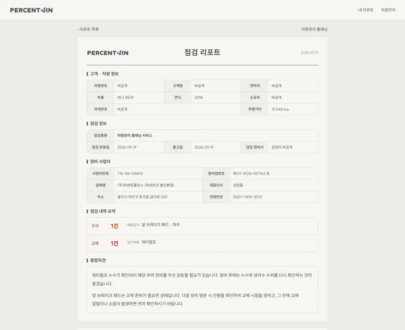This screenshot has width=405, height=330.
Task: Click the 점검 완료일 label cell
Action: click(x=100, y=147)
